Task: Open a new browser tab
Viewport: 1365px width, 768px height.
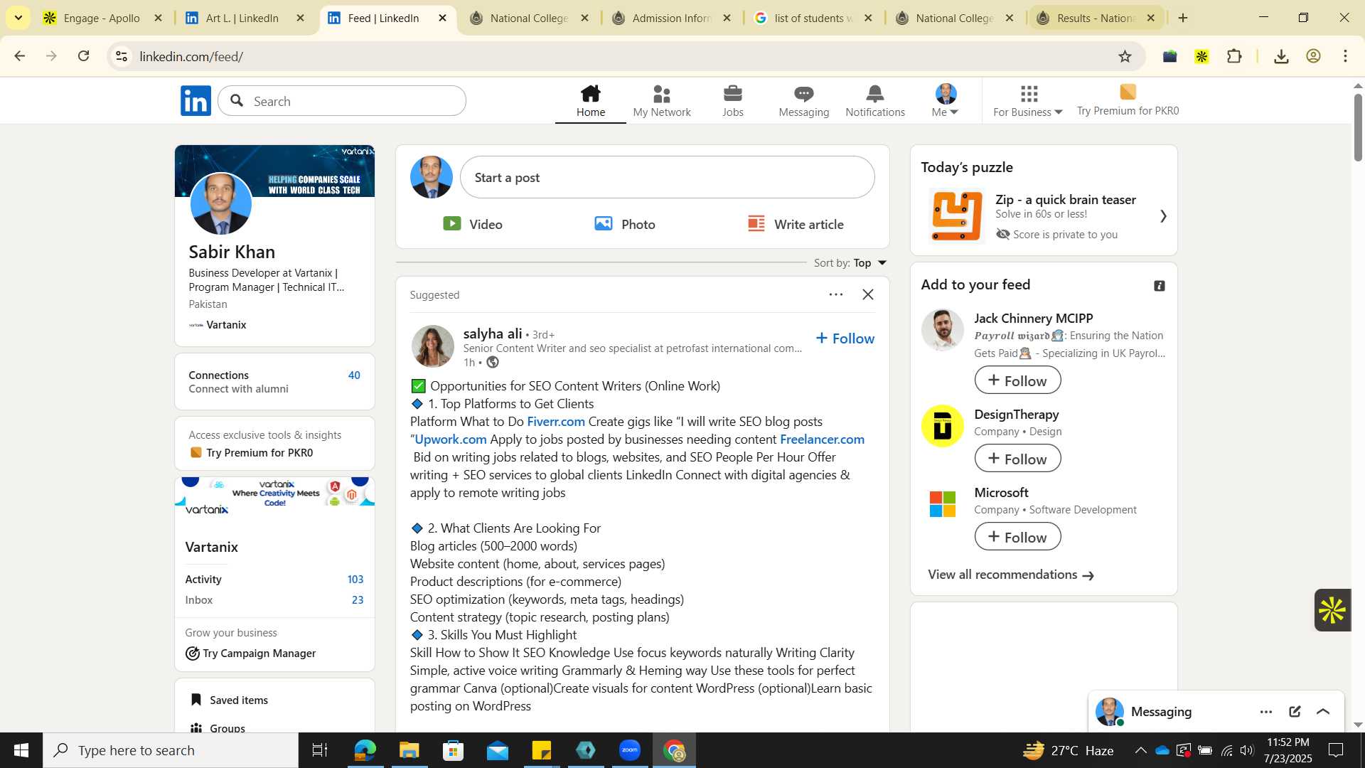Action: pos(1183,18)
